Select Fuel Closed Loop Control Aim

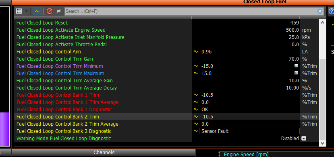point(49,51)
